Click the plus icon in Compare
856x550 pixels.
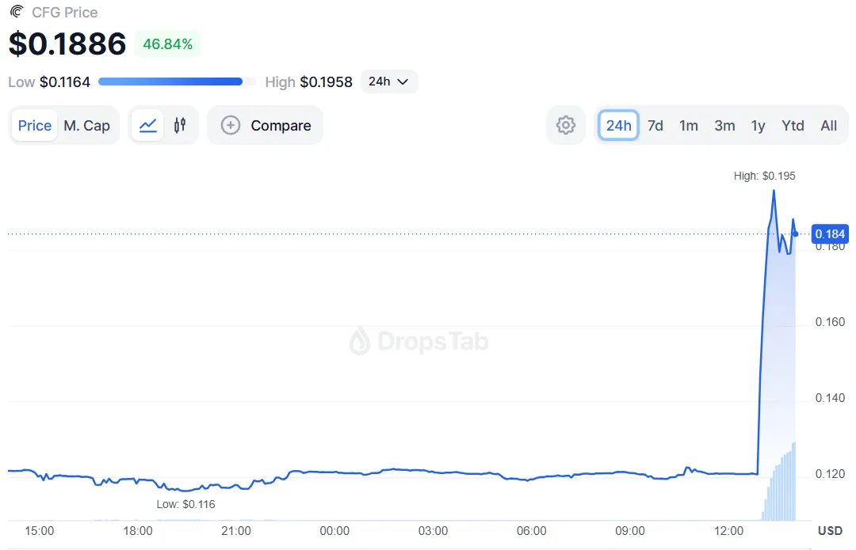point(231,125)
